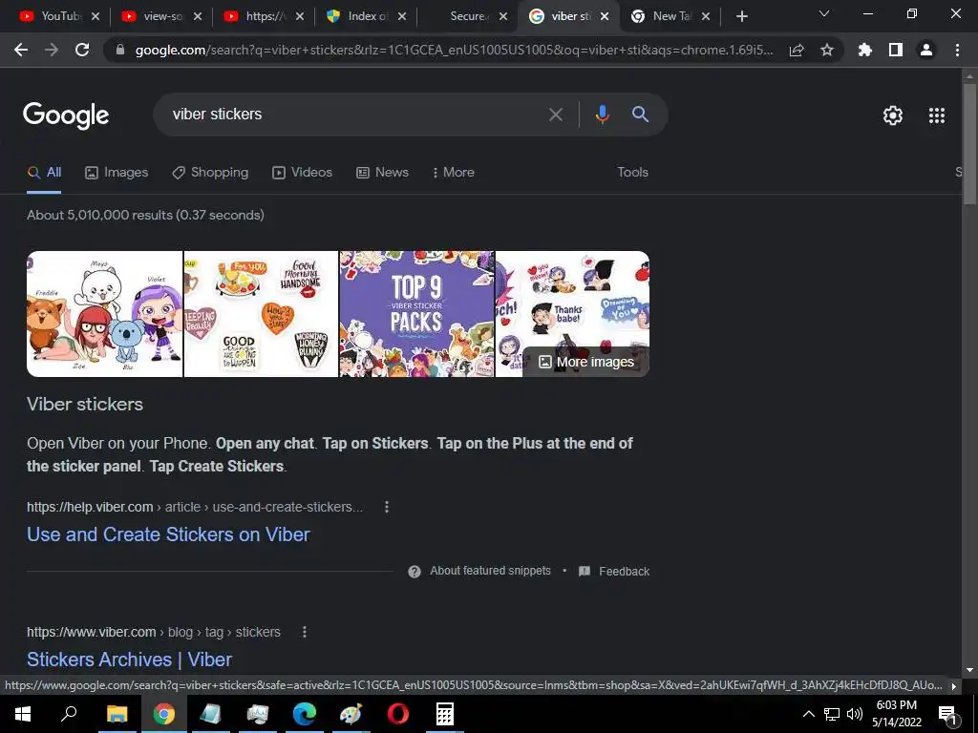This screenshot has width=978, height=733.
Task: Switch to the News results tab
Action: [382, 172]
